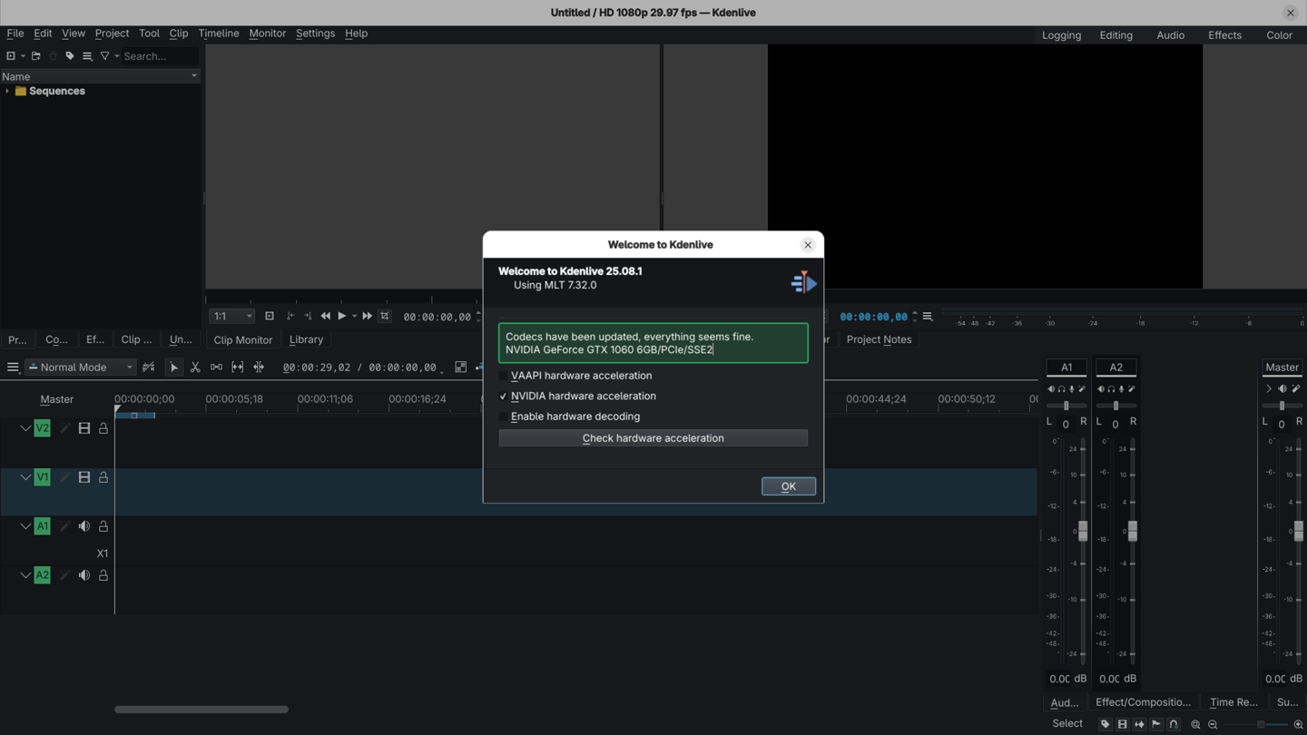Hide video on track V1
Image resolution: width=1307 pixels, height=735 pixels.
pyautogui.click(x=84, y=477)
